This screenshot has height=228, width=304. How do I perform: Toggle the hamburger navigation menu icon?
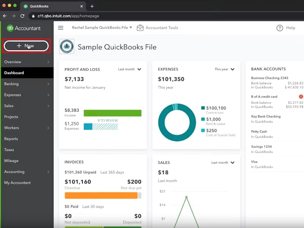[61, 28]
